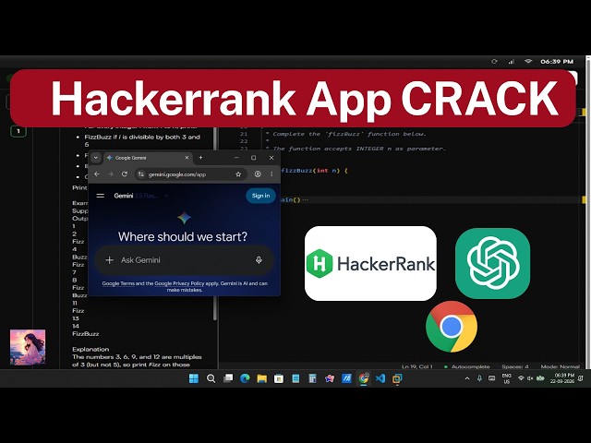
Task: Open the ENG US language switcher
Action: [507, 378]
